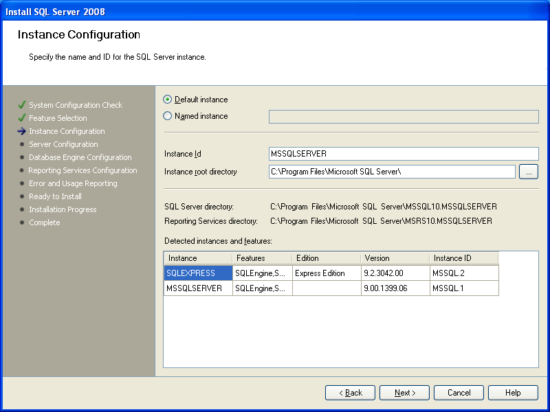
Task: Select the Reporting Services Configuration step
Action: click(x=82, y=170)
